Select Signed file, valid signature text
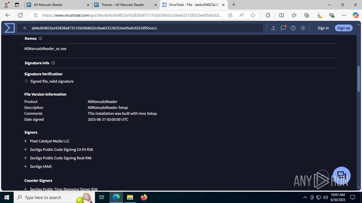The width and height of the screenshot is (362, 203). (52, 81)
